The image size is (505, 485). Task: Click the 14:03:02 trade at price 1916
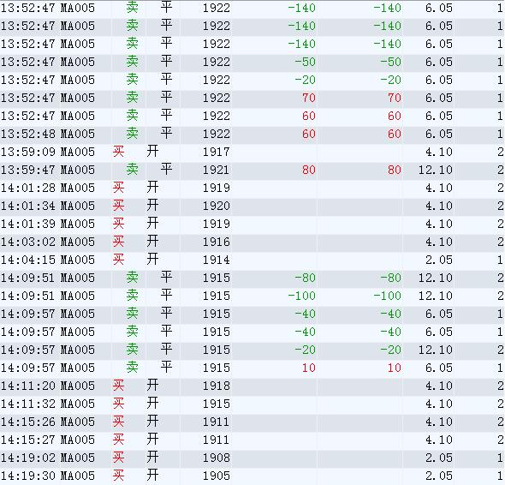click(x=253, y=242)
